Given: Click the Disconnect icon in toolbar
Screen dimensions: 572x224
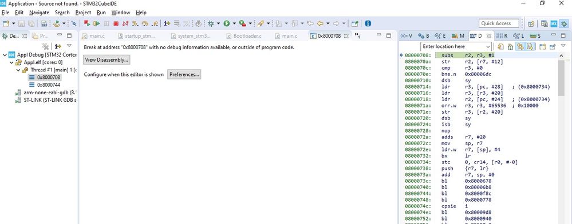Looking at the screenshot, I should [125, 23].
